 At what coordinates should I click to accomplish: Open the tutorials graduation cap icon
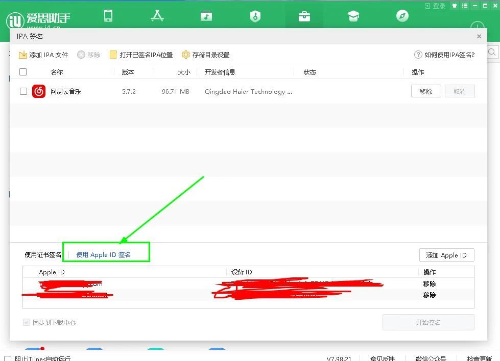coord(353,16)
